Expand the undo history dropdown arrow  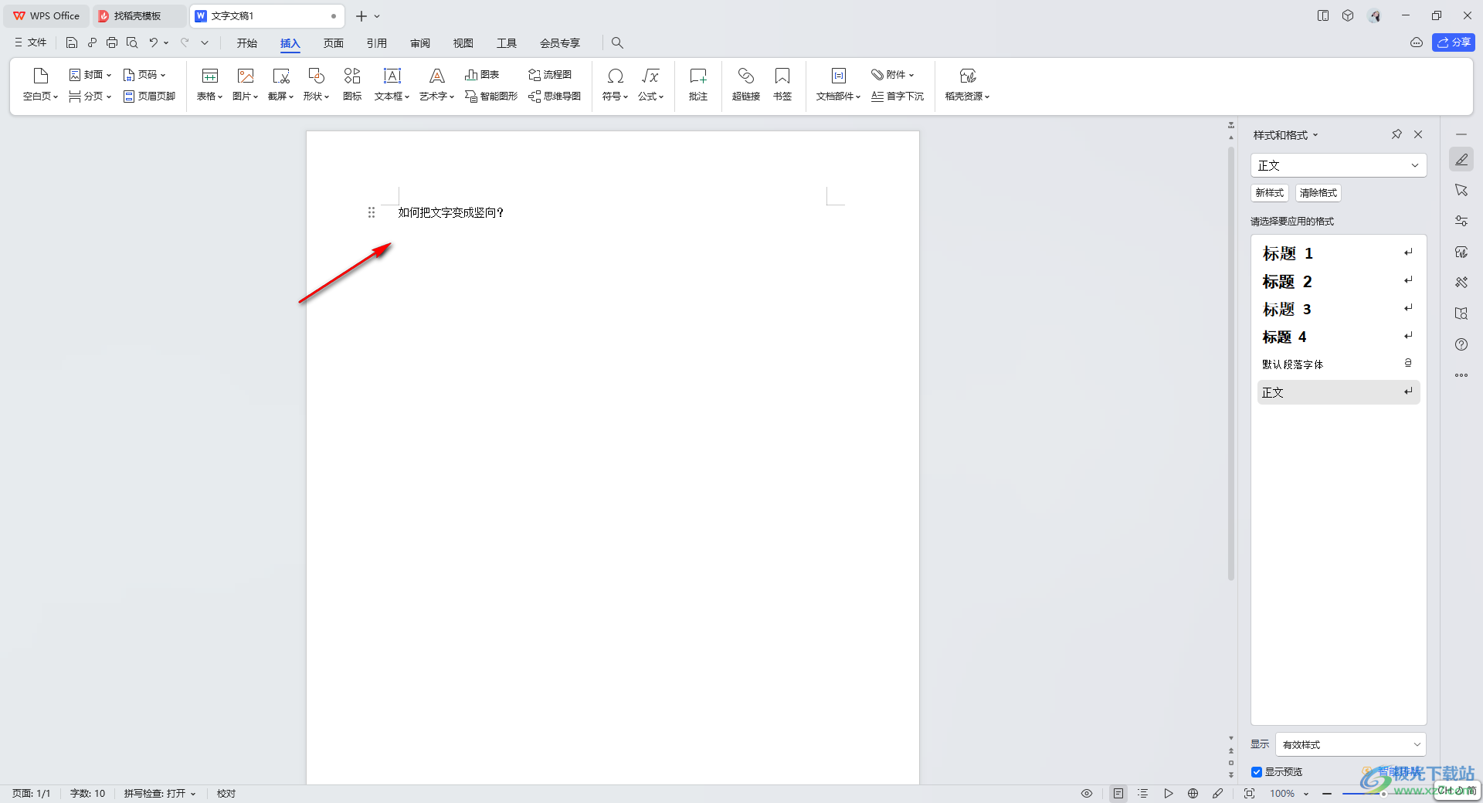click(166, 42)
